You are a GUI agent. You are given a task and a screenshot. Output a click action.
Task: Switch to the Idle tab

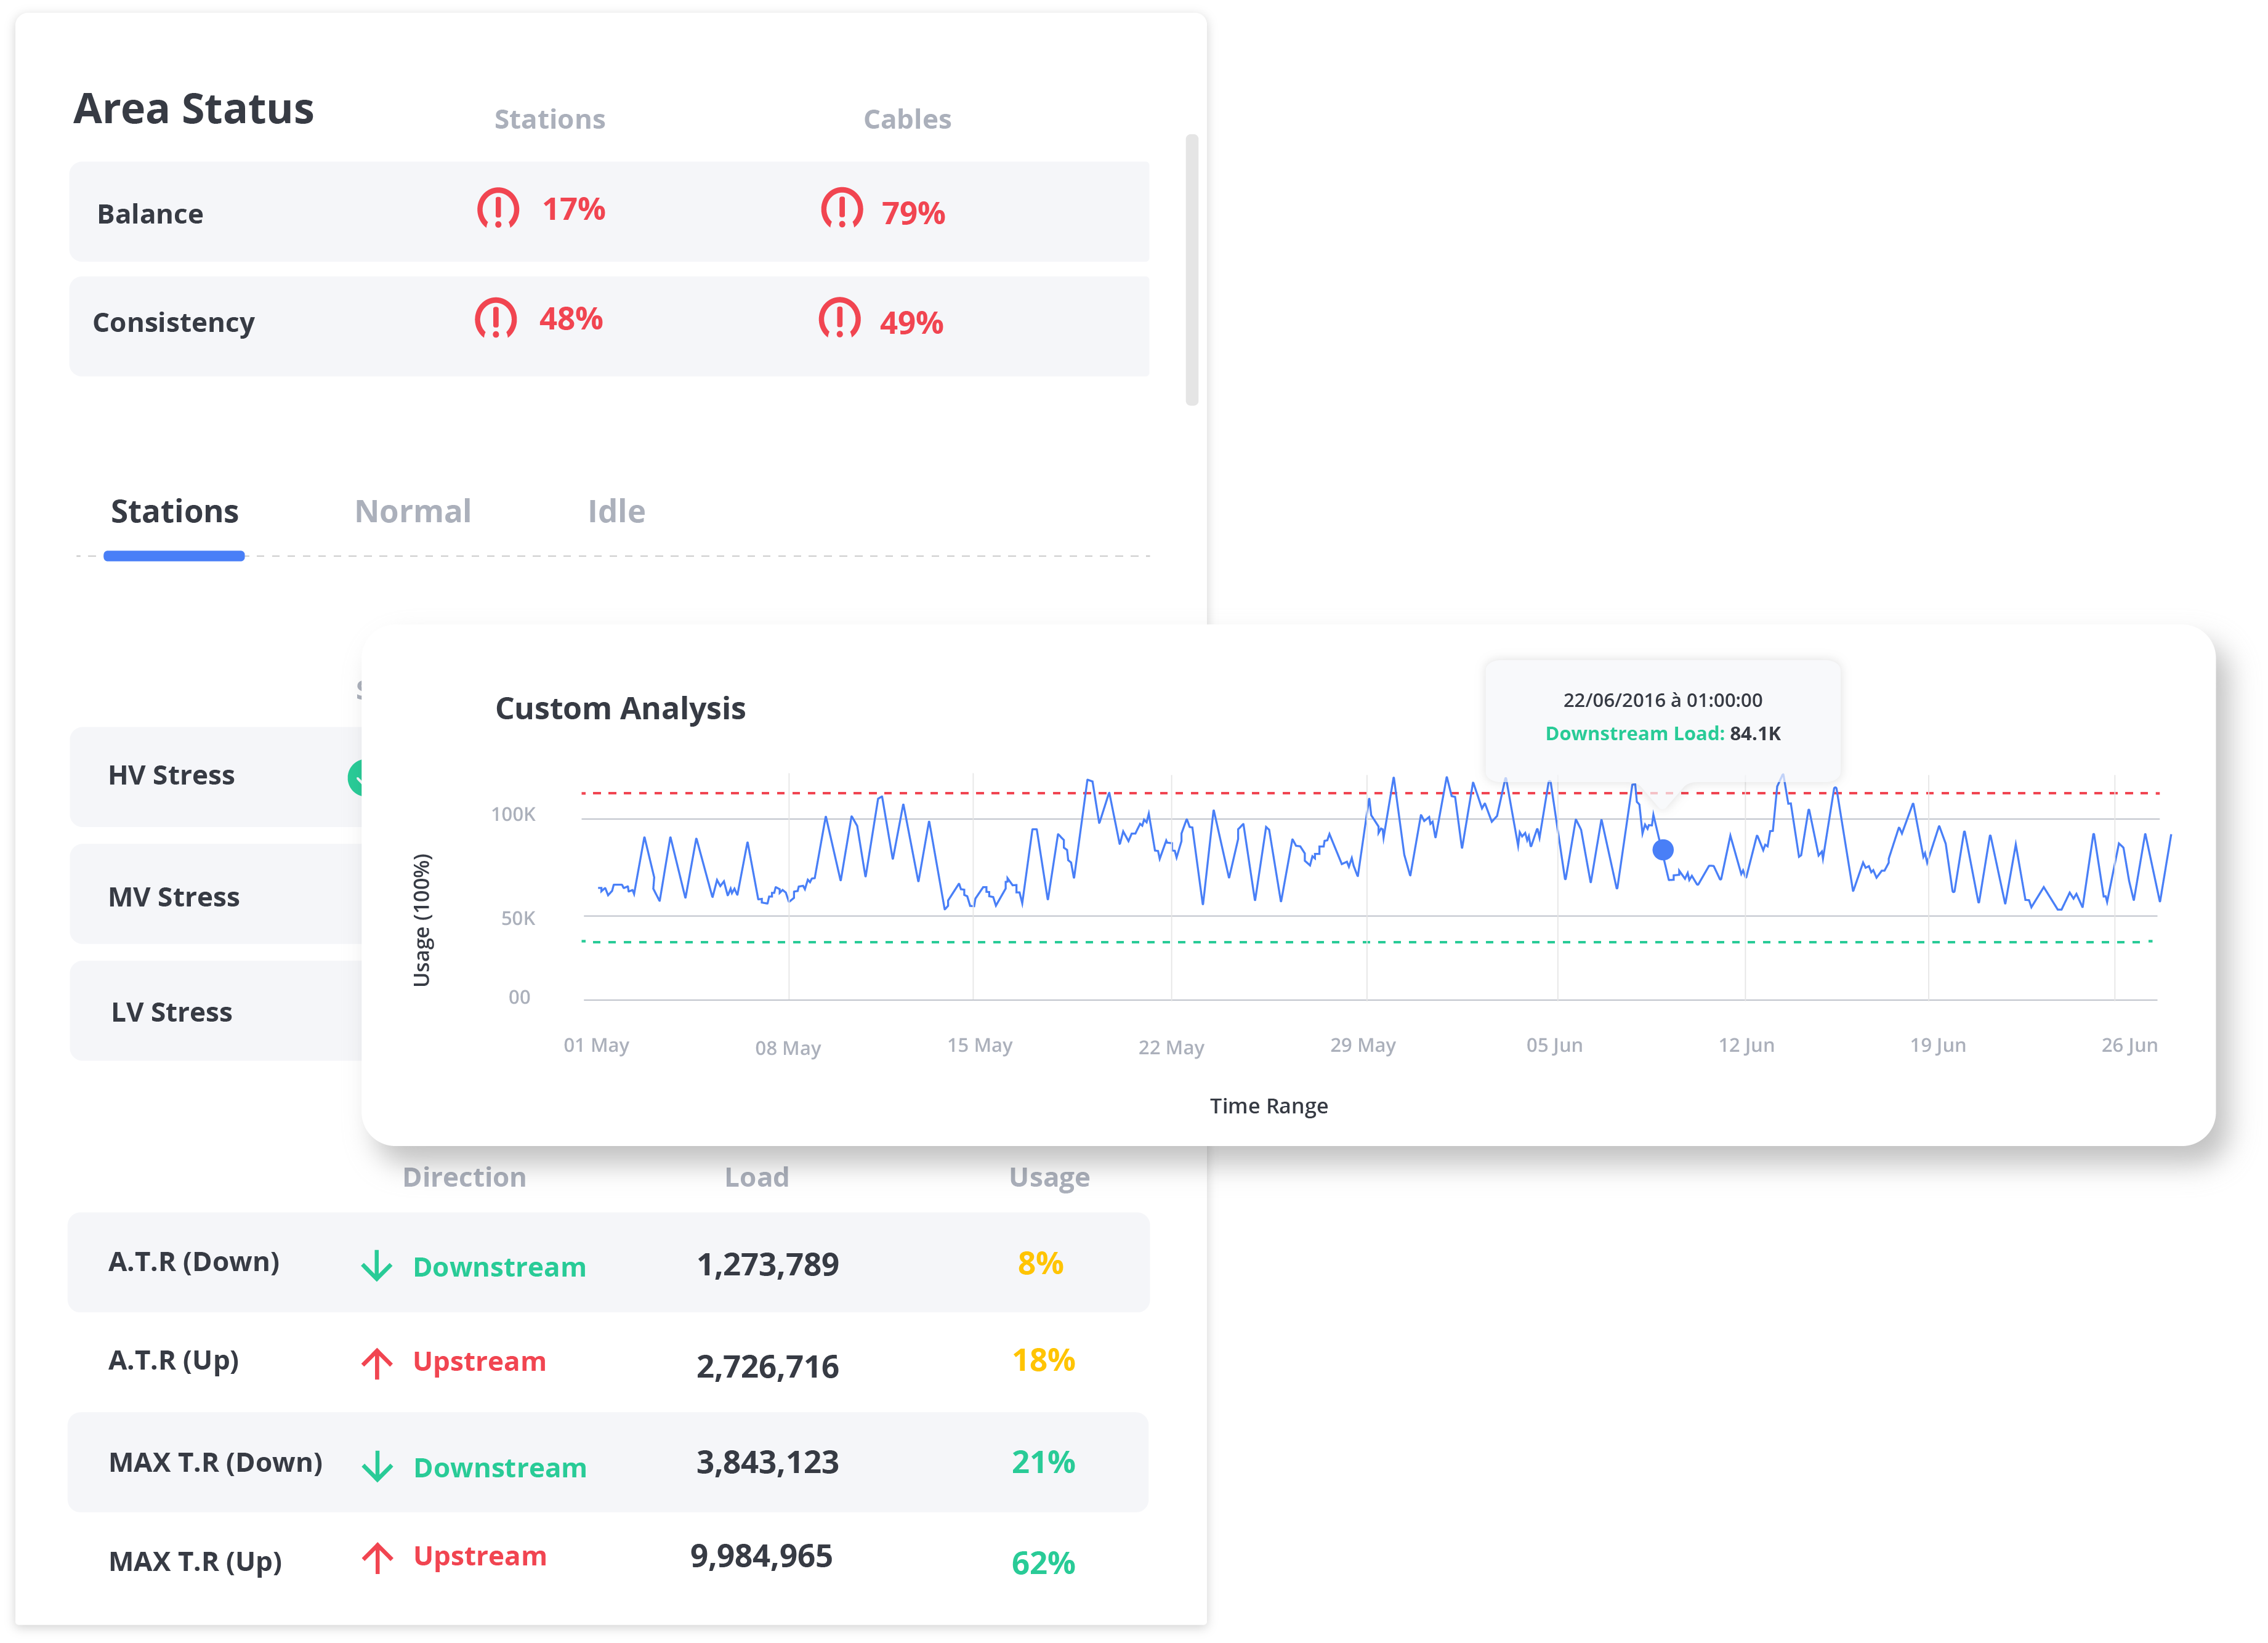(x=616, y=512)
